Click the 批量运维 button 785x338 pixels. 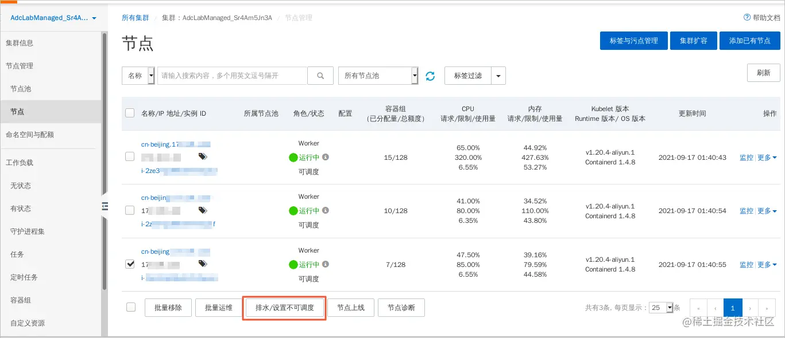coord(219,308)
